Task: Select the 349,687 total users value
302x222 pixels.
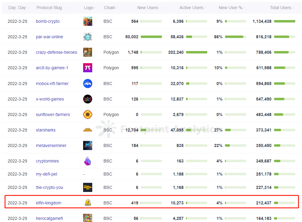Action: pyautogui.click(x=264, y=161)
